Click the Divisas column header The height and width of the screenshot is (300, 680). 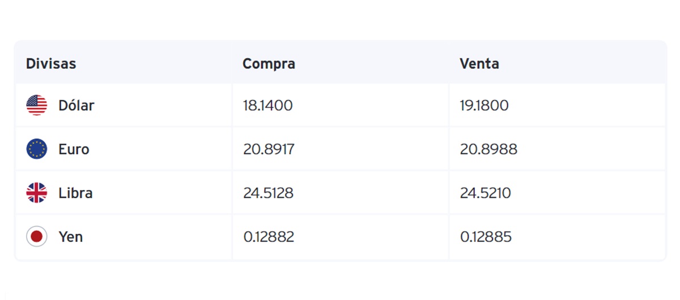[x=51, y=64]
